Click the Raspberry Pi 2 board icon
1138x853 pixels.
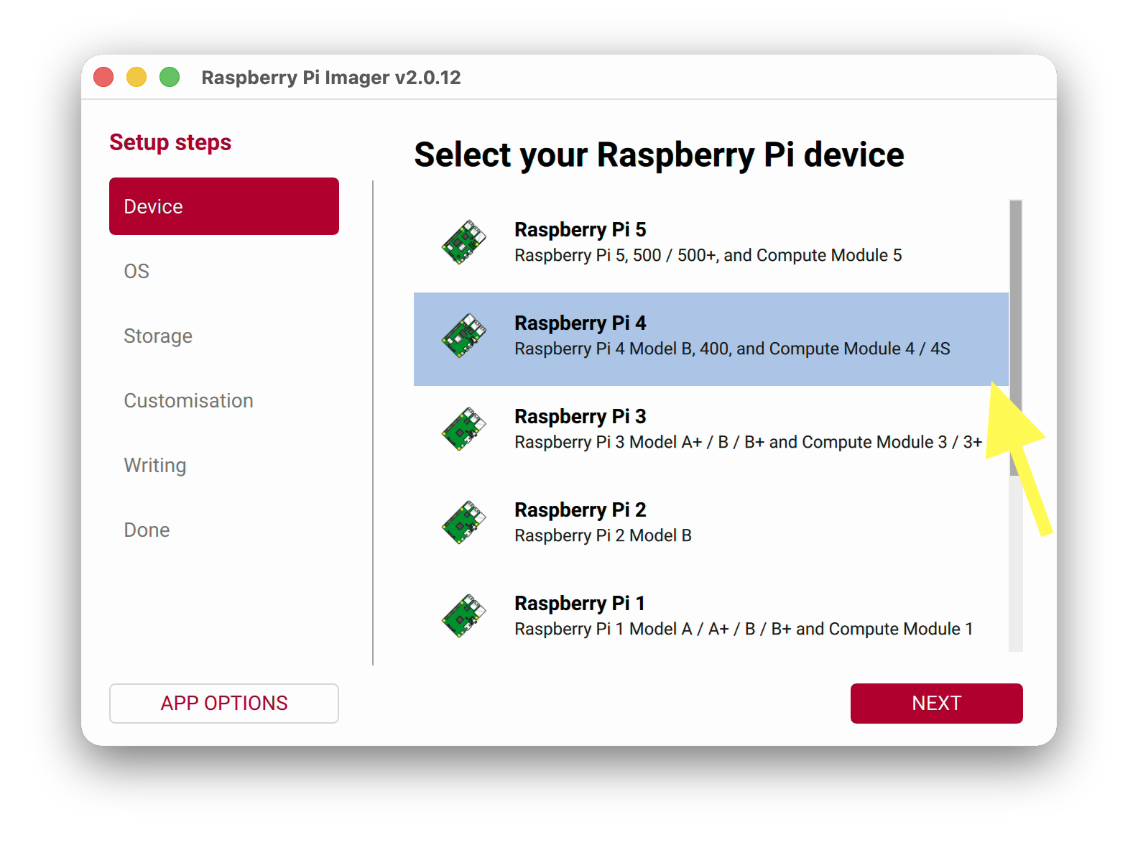coord(463,522)
